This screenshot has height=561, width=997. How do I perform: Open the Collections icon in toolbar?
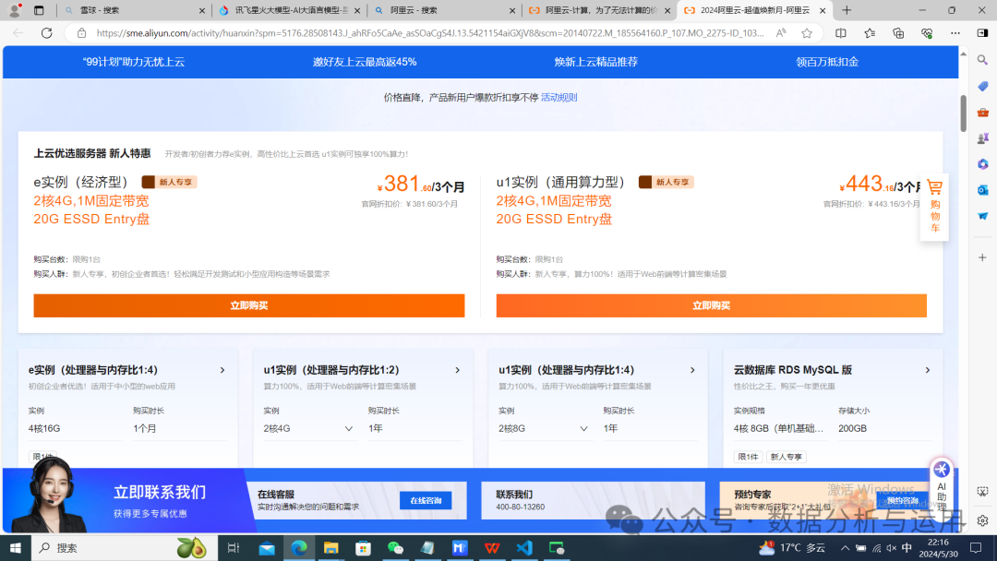tap(898, 33)
